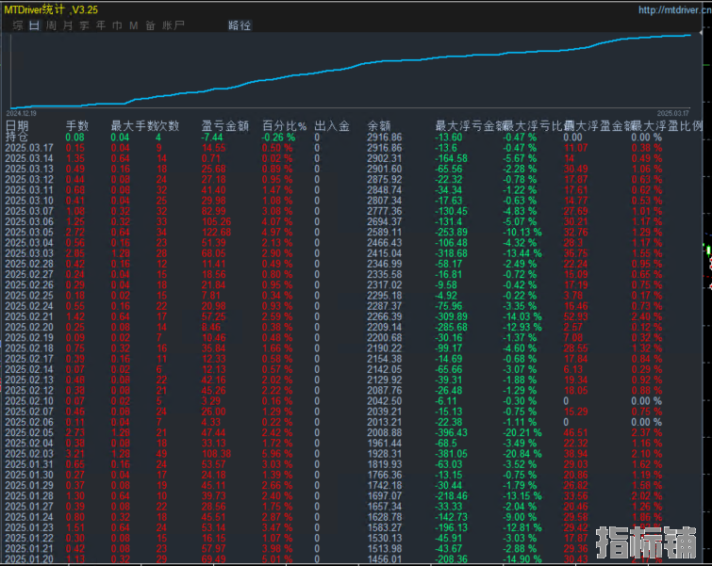This screenshot has width=712, height=566.
Task: Click the MTDriver统计 V3.25 title
Action: 51,9
